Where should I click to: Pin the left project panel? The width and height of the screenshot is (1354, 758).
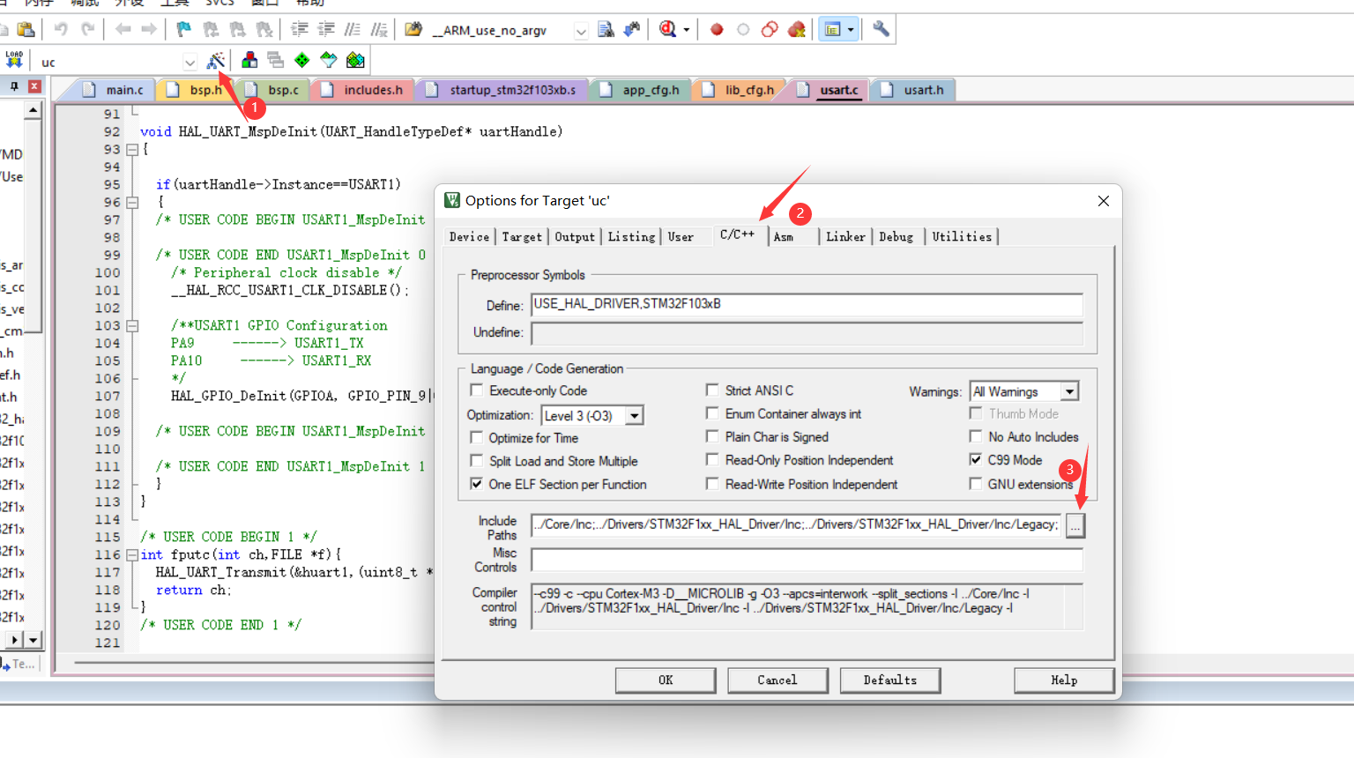point(14,86)
